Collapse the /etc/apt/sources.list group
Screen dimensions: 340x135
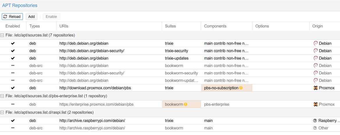tap(2, 35)
